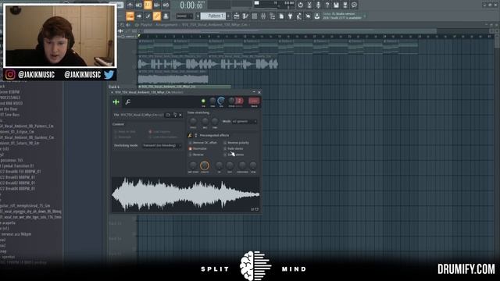Click the 0:00:00 time display
500x281 pixels.
191,5
